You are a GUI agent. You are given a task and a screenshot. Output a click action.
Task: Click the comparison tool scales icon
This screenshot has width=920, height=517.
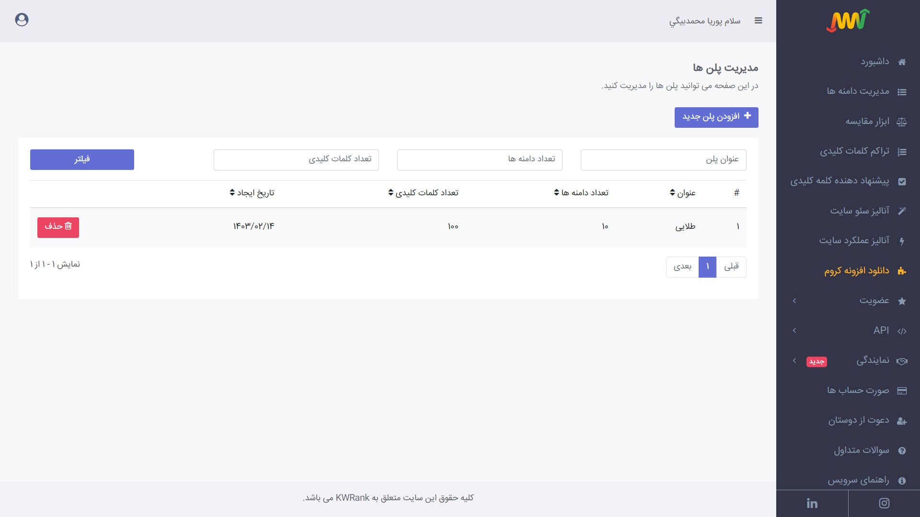point(902,122)
